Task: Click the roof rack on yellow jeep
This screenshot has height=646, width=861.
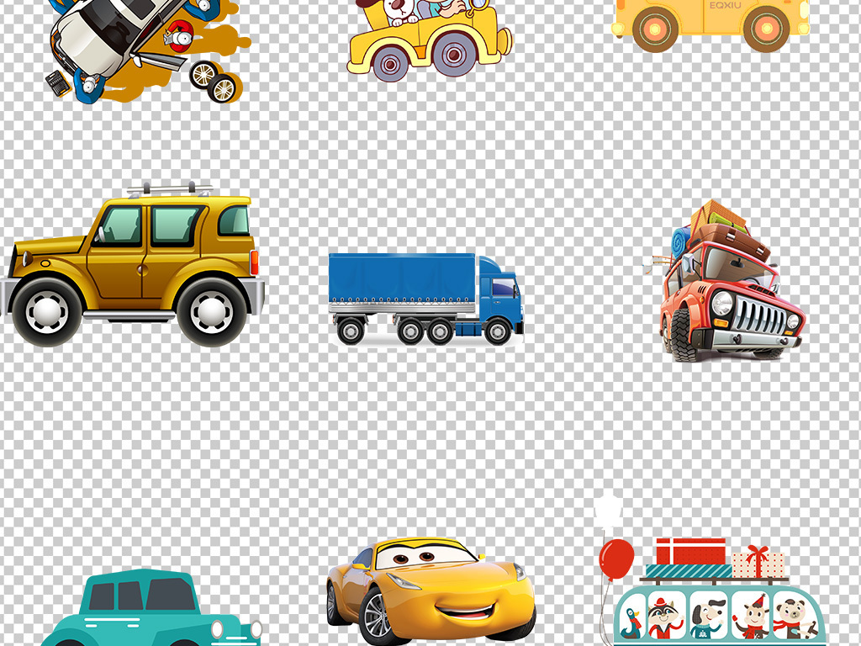Action: coord(169,189)
